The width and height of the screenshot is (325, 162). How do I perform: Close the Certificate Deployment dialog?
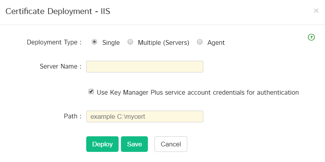(x=316, y=11)
